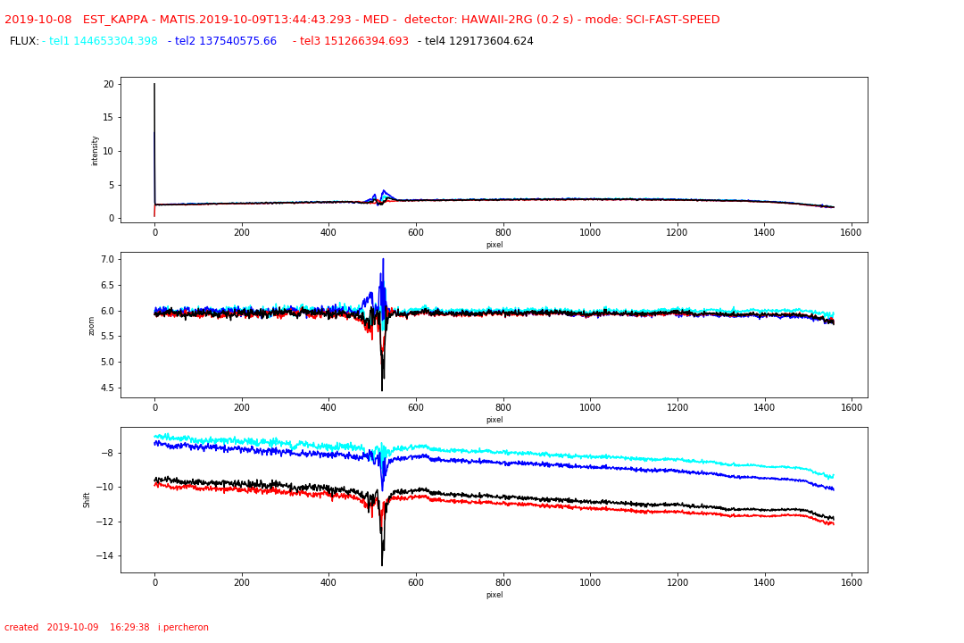Screen dimensions: 964x643
Task: Click the red EST_KAPPA title text
Action: tap(361, 20)
